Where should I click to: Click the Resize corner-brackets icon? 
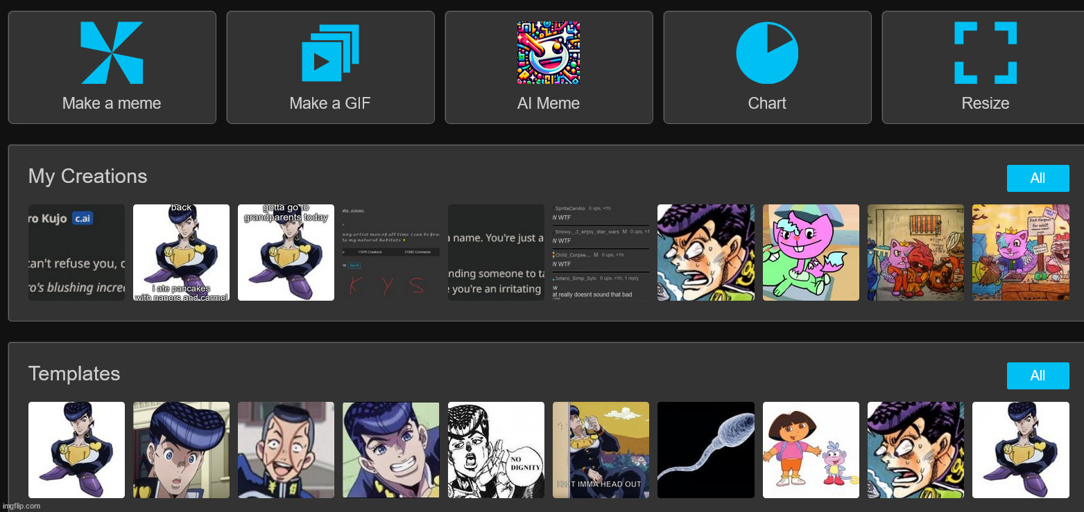[x=985, y=53]
